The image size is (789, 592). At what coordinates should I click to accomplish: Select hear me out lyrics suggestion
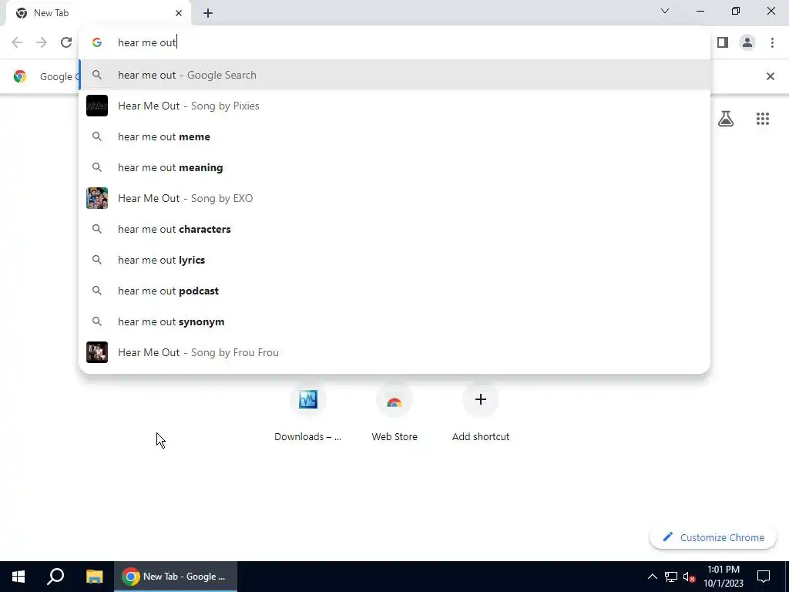tap(394, 260)
